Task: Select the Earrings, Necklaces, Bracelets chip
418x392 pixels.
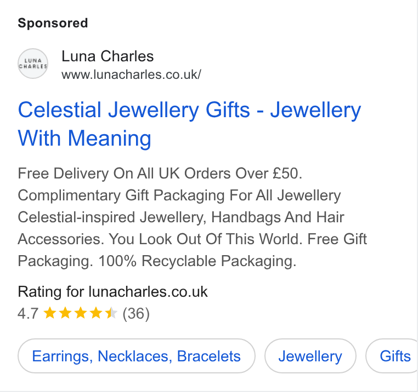Action: pyautogui.click(x=137, y=356)
